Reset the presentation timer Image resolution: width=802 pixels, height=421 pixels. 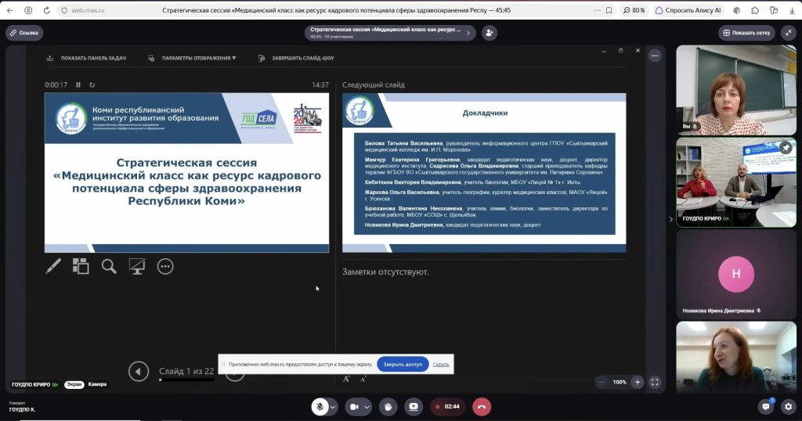(x=92, y=85)
